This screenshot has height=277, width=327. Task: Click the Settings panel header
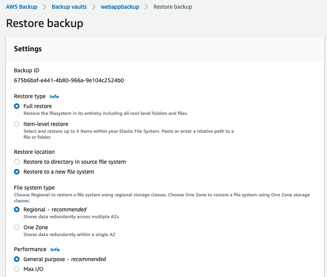click(28, 49)
